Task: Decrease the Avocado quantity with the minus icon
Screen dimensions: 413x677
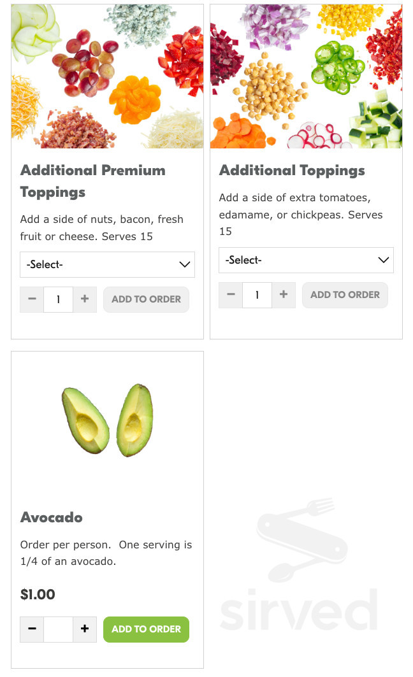Action: click(32, 629)
